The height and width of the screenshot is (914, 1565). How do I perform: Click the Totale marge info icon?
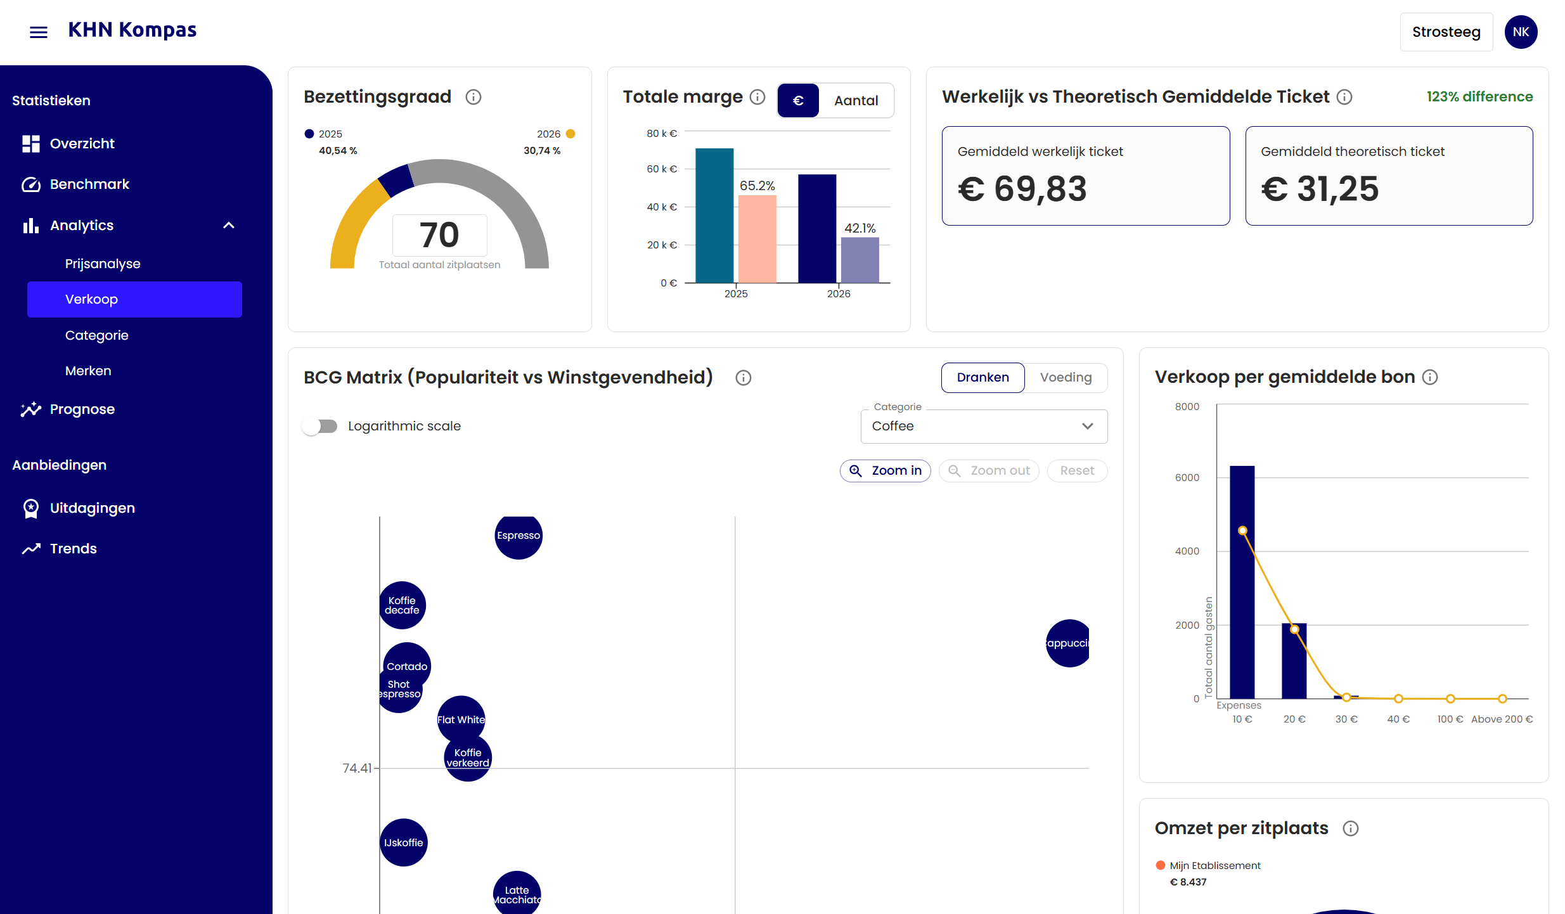coord(757,97)
